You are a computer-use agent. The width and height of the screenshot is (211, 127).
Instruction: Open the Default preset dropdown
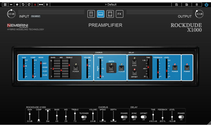tap(111, 4)
